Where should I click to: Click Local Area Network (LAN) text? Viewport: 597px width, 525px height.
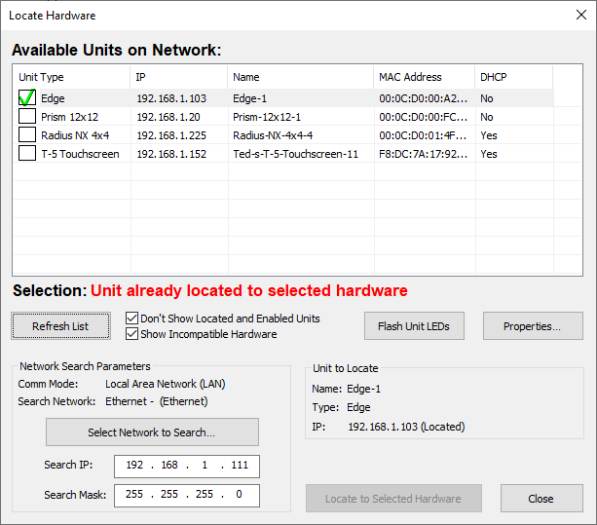point(166,384)
